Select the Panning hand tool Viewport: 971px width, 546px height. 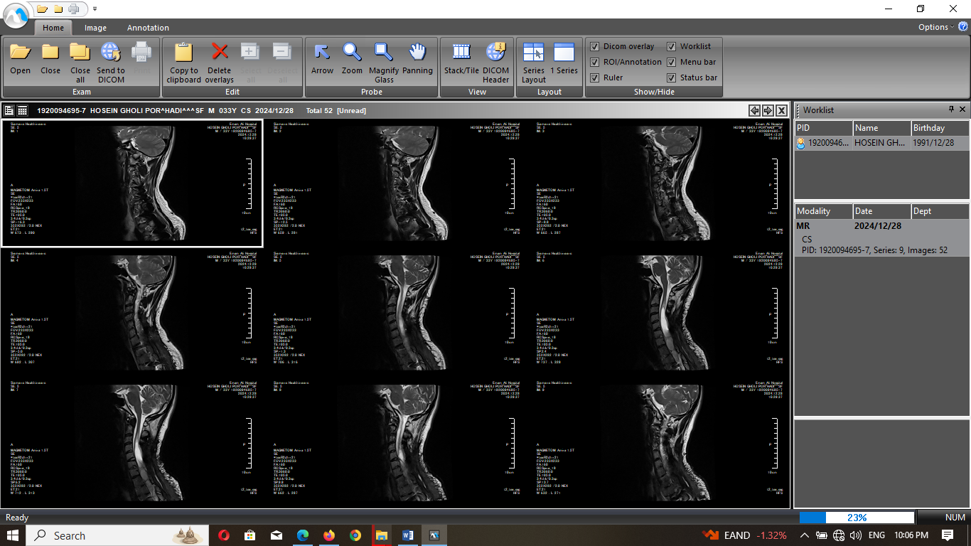(417, 53)
